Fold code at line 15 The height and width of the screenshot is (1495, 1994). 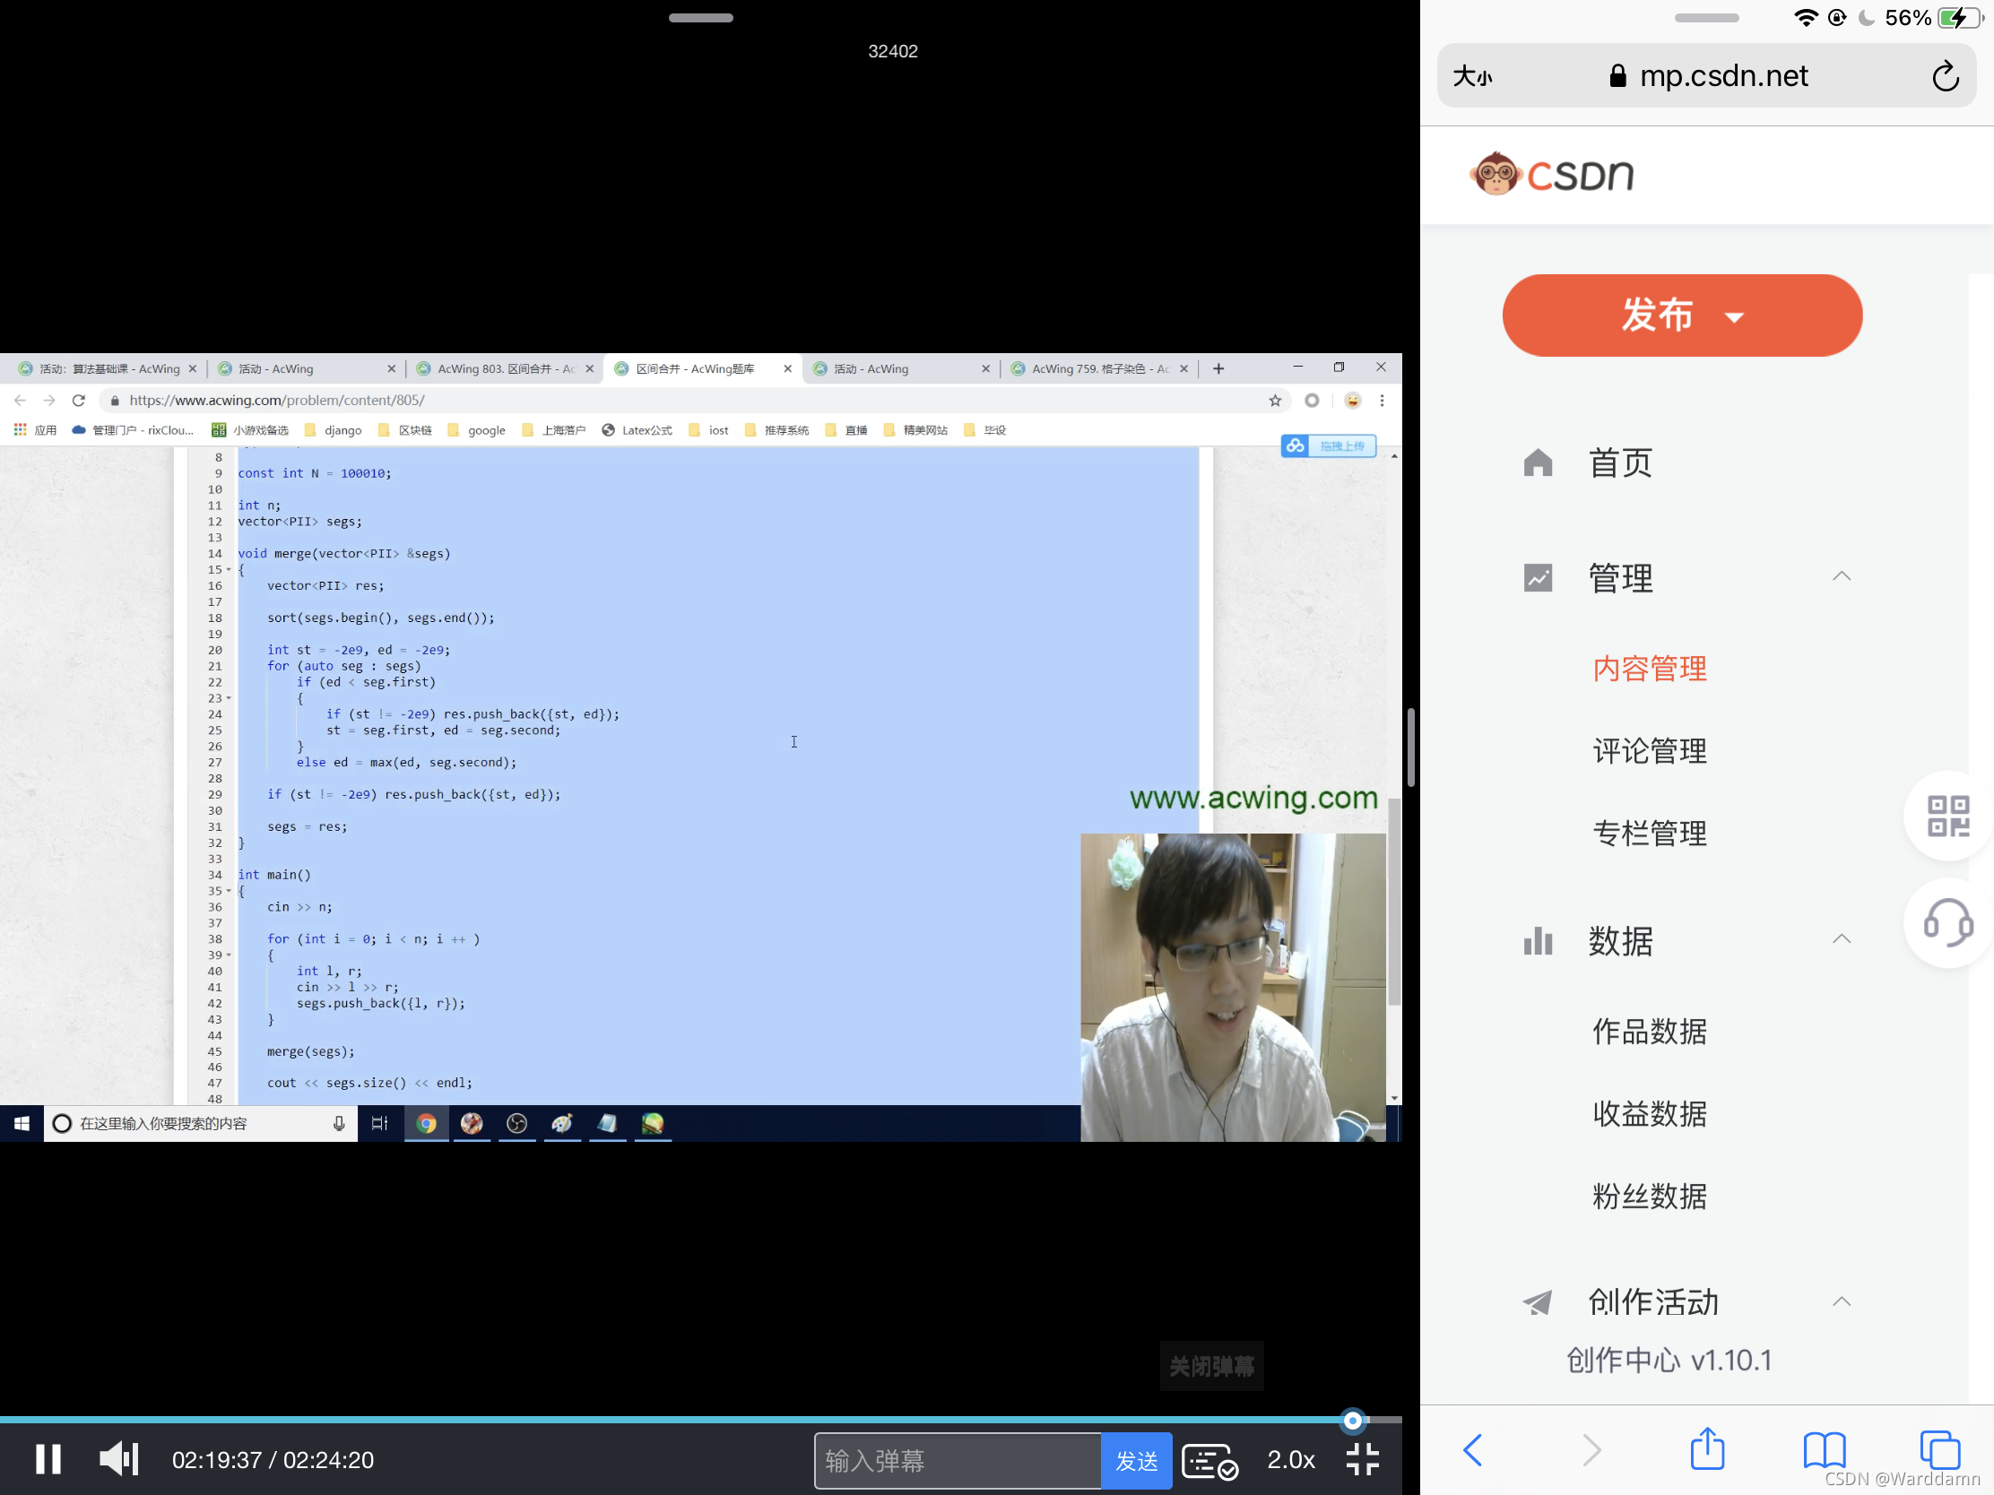(228, 569)
